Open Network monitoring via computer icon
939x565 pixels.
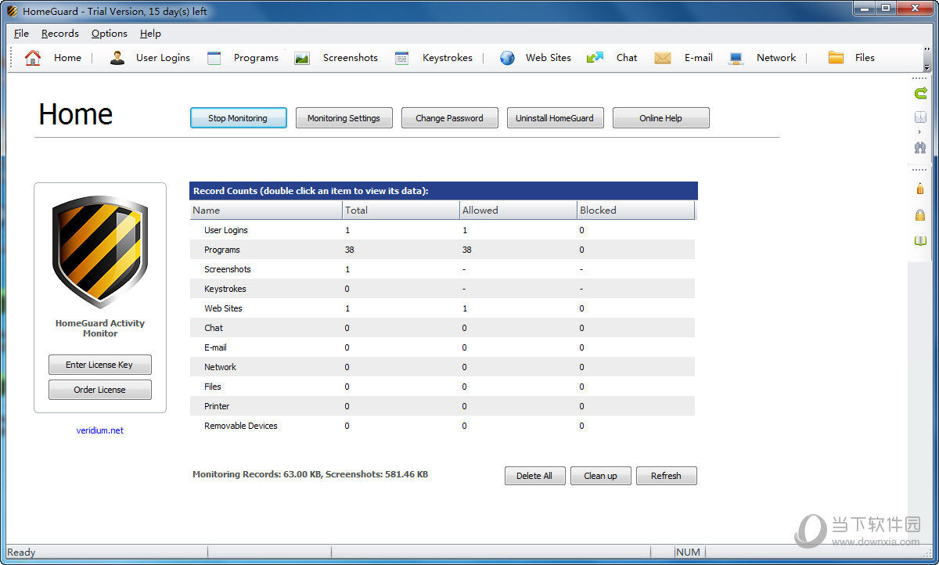736,58
